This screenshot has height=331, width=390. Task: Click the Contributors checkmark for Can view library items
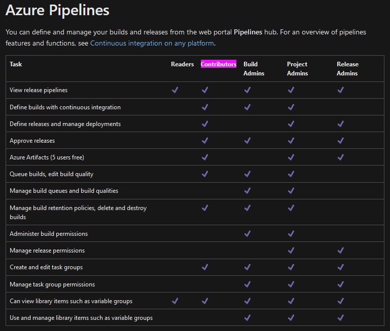pyautogui.click(x=205, y=301)
